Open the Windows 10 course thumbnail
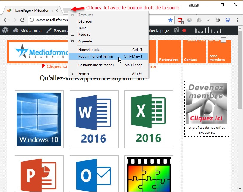The width and height of the screenshot is (243, 192). 39,119
